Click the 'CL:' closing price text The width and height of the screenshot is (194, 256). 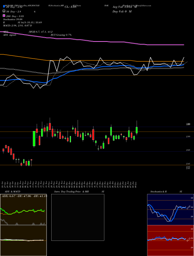click(70, 7)
